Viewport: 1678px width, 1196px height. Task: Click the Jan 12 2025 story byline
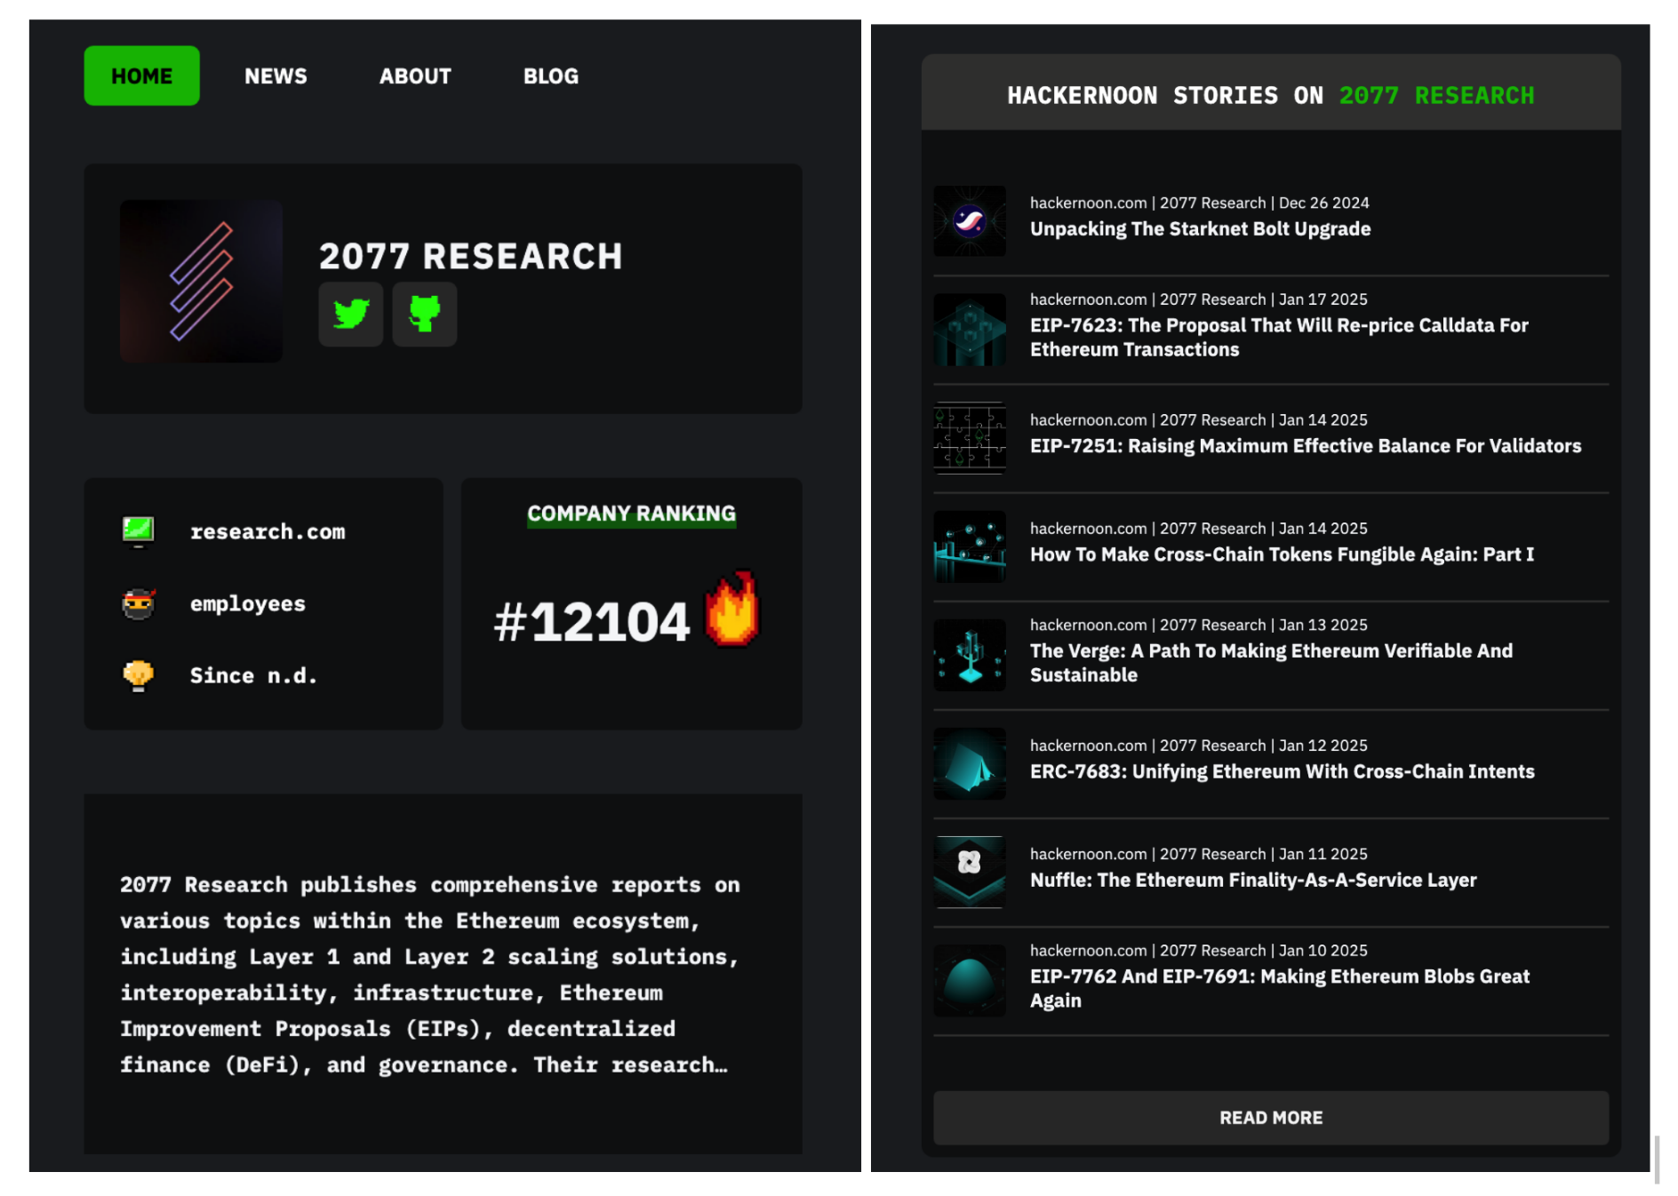coord(1198,746)
